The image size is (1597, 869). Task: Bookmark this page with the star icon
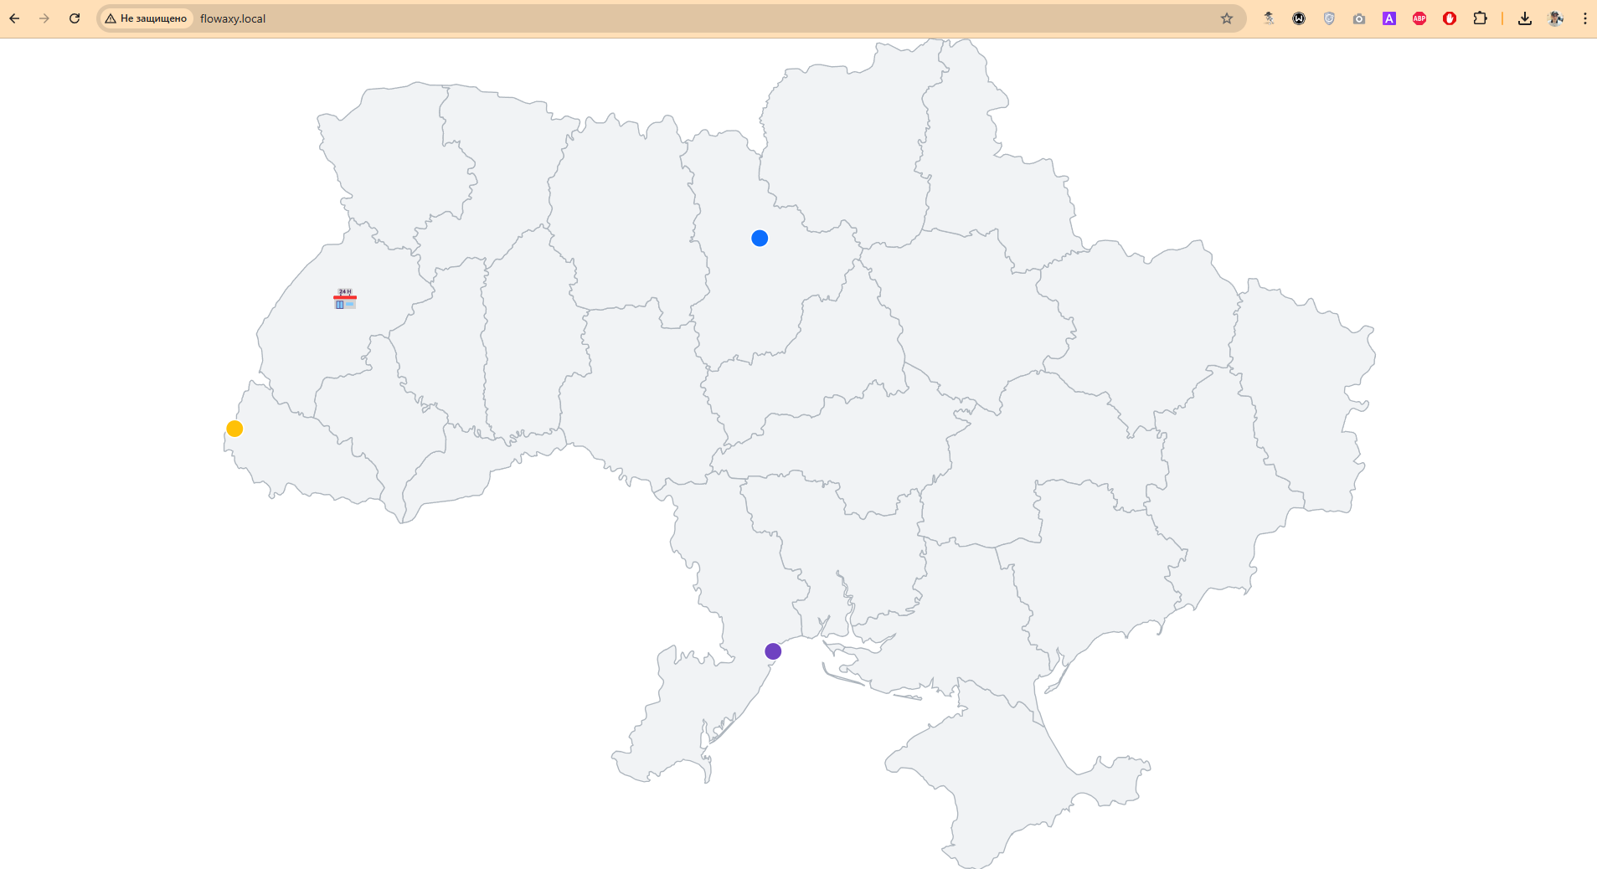tap(1227, 18)
